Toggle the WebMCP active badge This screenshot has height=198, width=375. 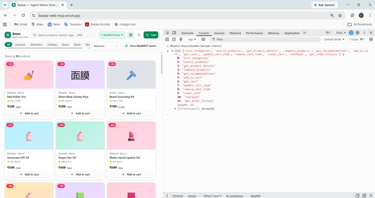(112, 35)
